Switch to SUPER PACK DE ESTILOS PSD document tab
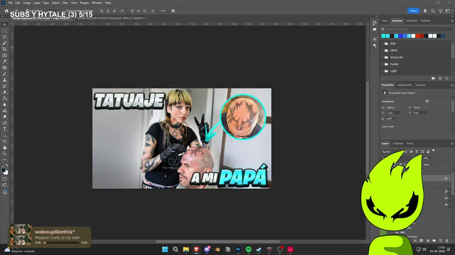Image resolution: width=455 pixels, height=255 pixels. click(x=110, y=18)
